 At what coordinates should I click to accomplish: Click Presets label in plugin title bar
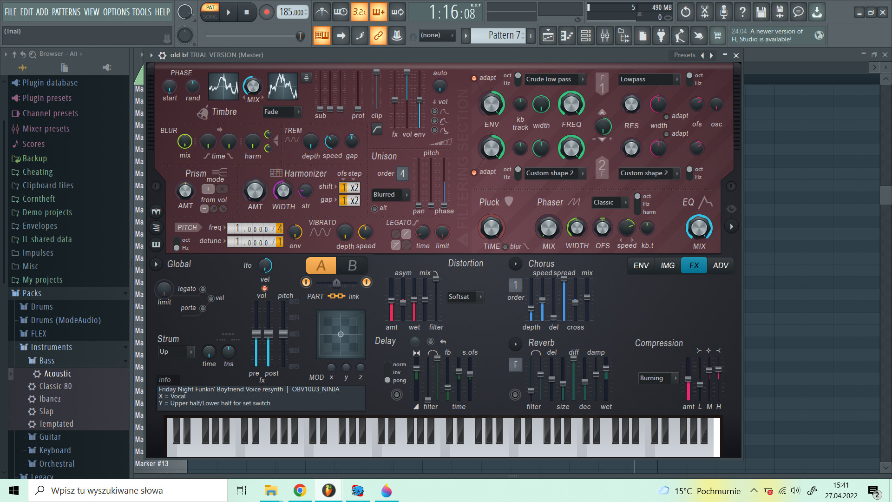coord(684,55)
